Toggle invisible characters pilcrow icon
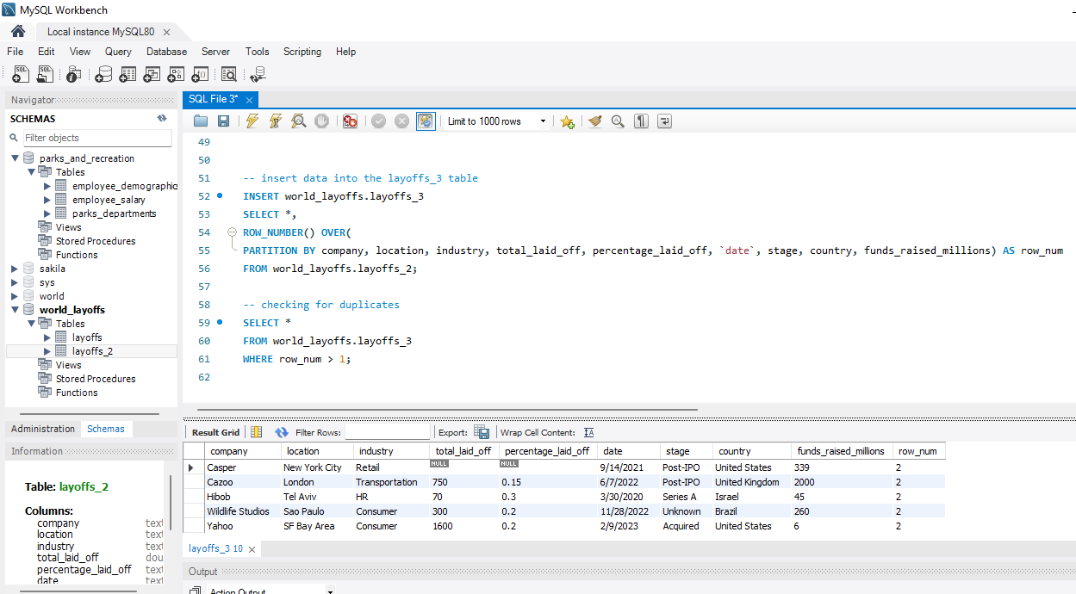The height and width of the screenshot is (594, 1076). click(x=641, y=121)
